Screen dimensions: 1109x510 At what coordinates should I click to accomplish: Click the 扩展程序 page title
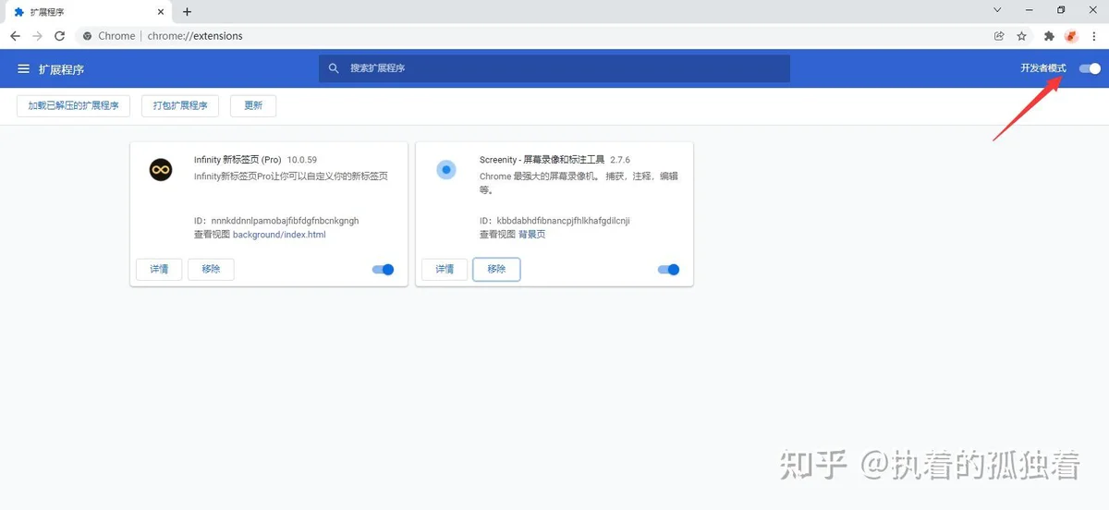(x=61, y=69)
